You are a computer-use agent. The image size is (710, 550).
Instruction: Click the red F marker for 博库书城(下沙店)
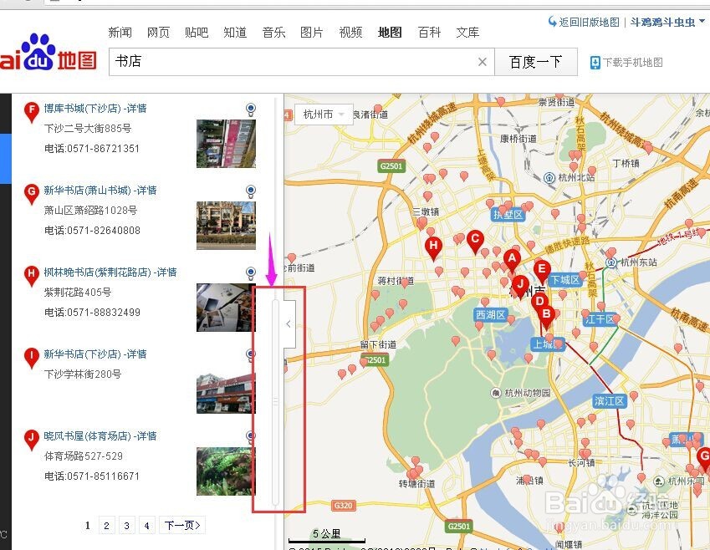[x=31, y=112]
